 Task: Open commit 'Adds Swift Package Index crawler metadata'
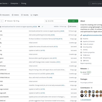click(x=42, y=62)
